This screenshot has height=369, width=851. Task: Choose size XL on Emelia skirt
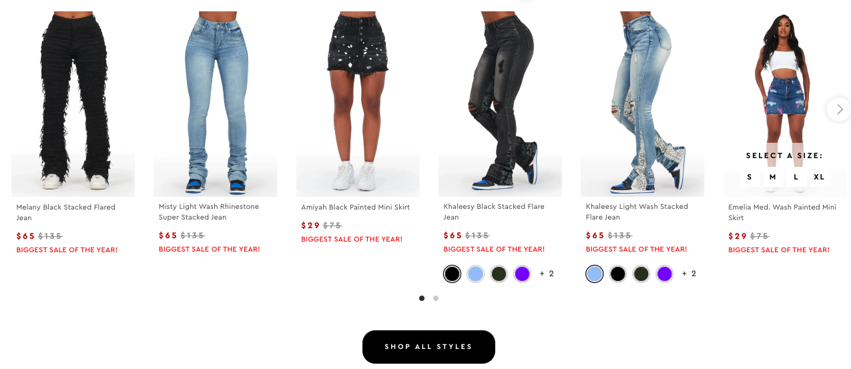(x=819, y=177)
